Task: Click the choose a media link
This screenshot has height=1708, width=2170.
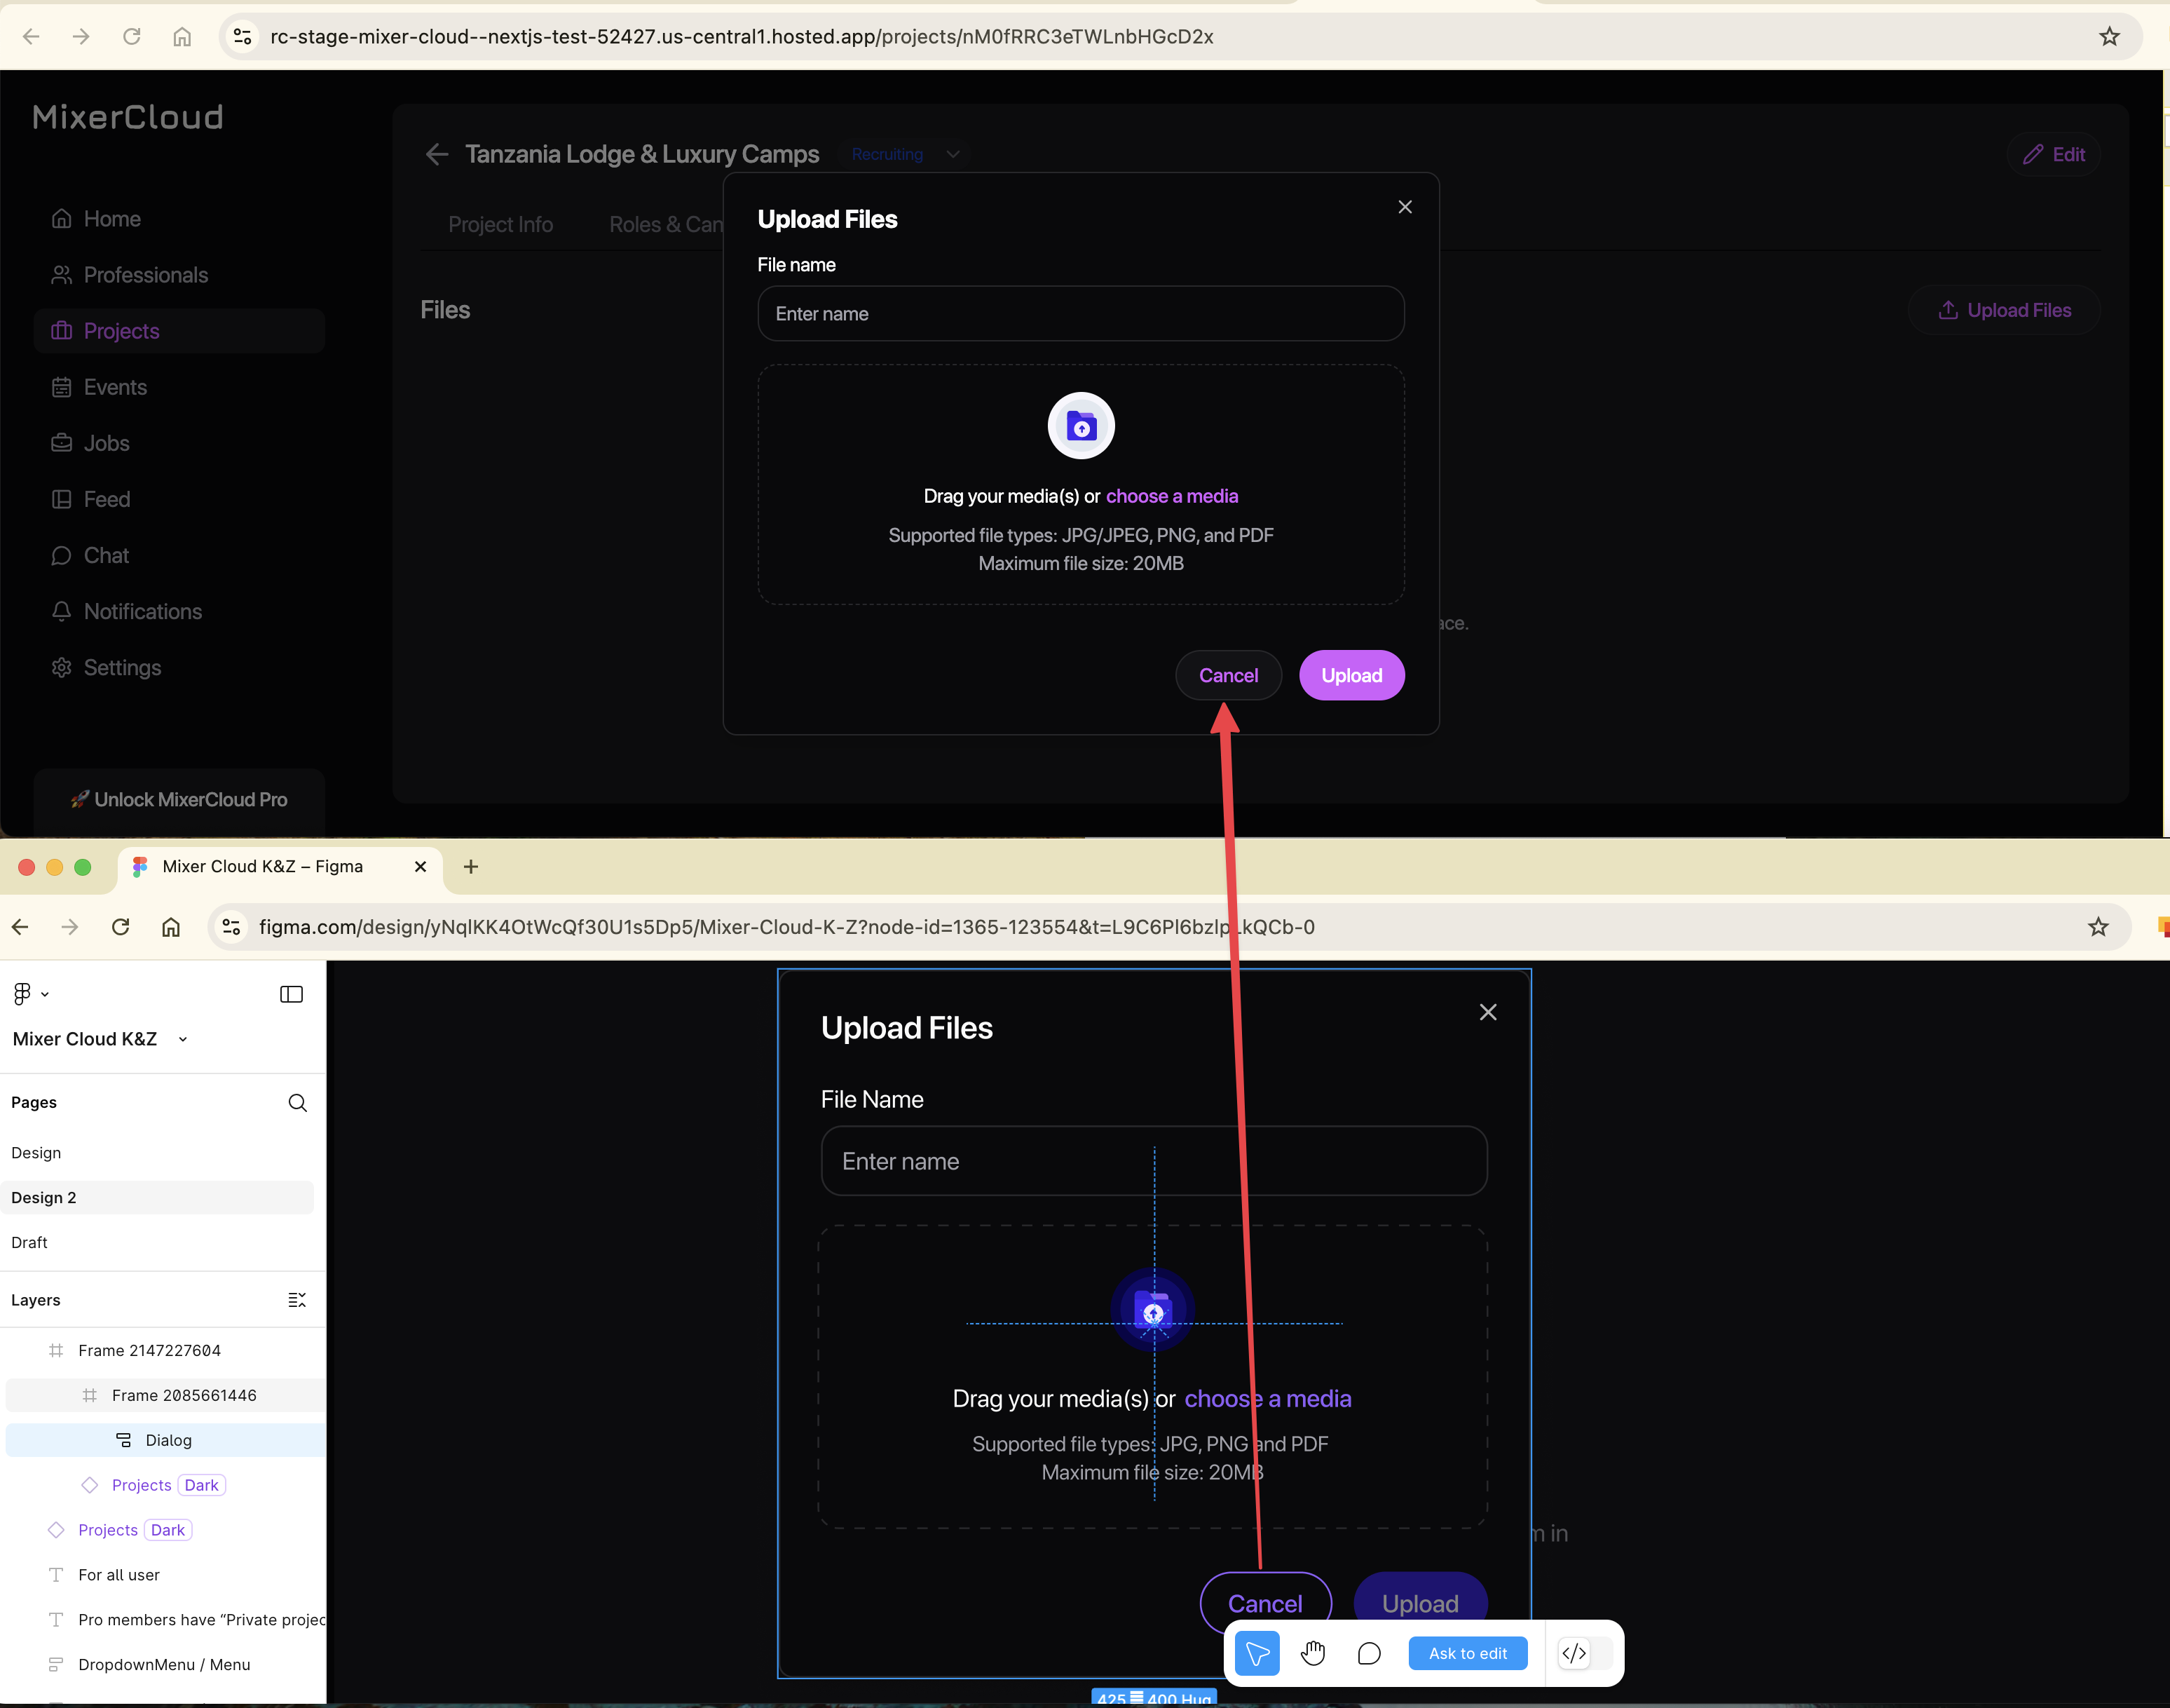Action: tap(1171, 496)
